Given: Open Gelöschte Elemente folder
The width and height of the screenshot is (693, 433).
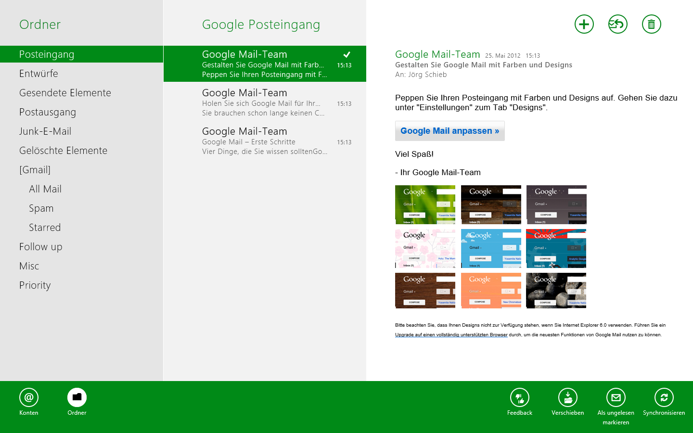Looking at the screenshot, I should 82,151.
